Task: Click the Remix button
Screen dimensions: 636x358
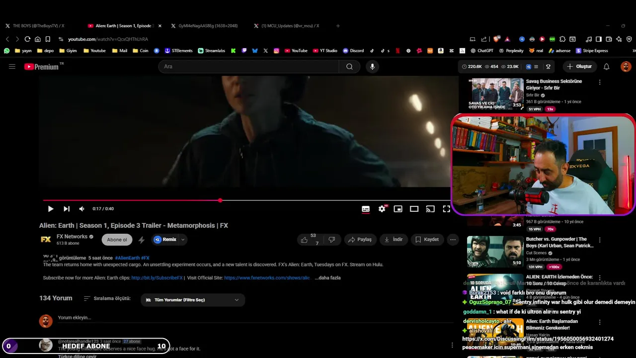Action: coord(165,240)
